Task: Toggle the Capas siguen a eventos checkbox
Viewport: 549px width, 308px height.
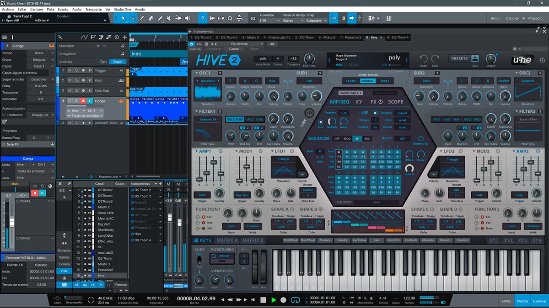Action: [x=53, y=73]
